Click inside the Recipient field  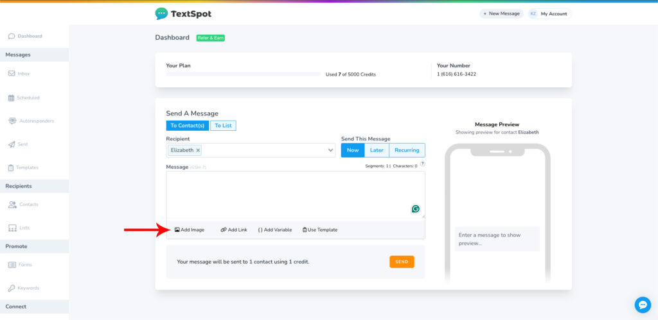pos(251,150)
